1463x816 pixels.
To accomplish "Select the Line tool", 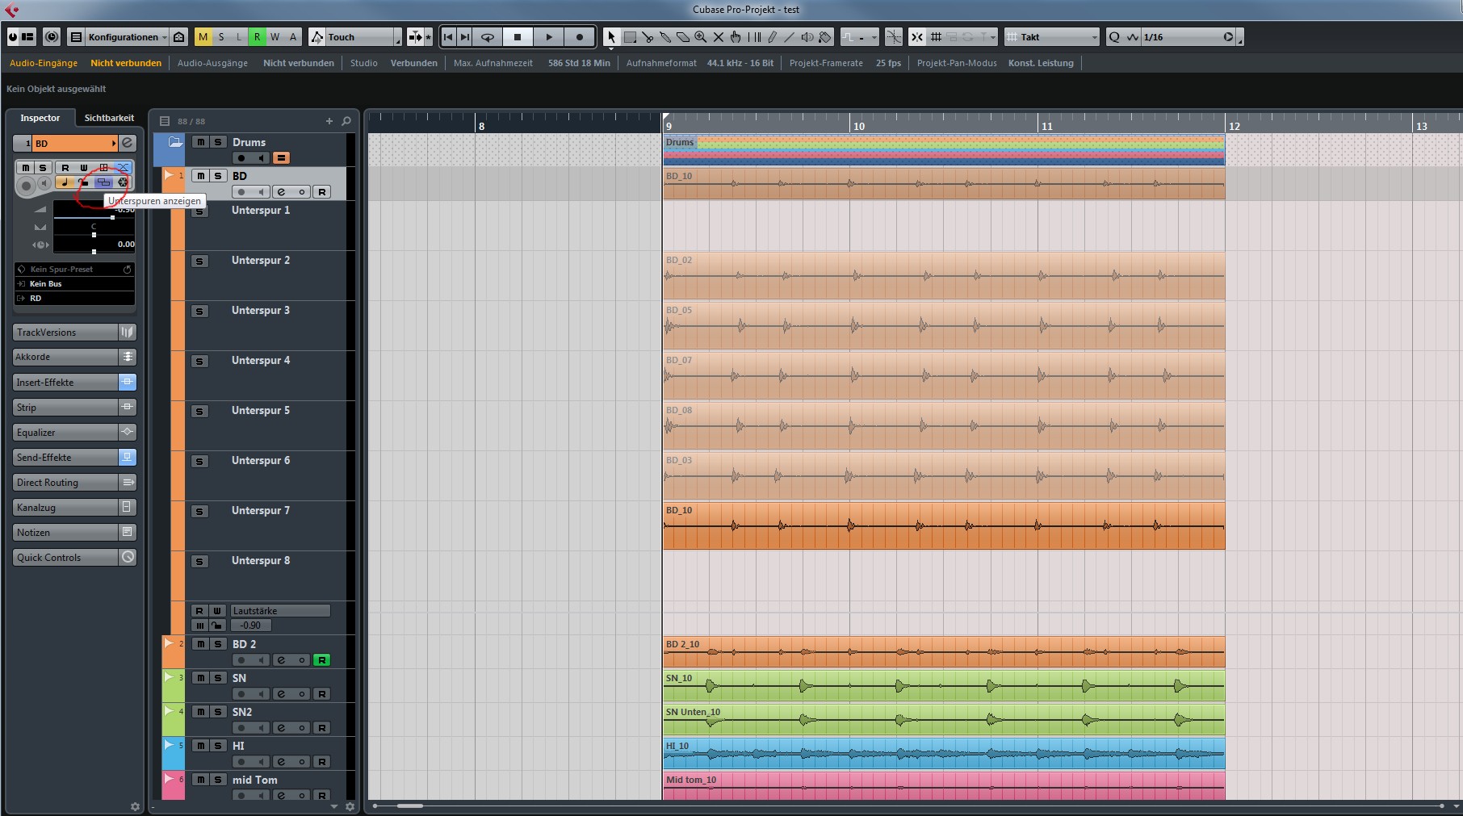I will pos(790,37).
